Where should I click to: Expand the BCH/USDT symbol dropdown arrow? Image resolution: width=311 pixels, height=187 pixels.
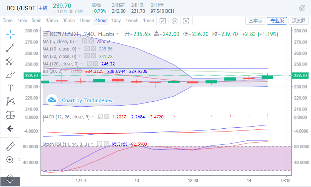point(118,34)
